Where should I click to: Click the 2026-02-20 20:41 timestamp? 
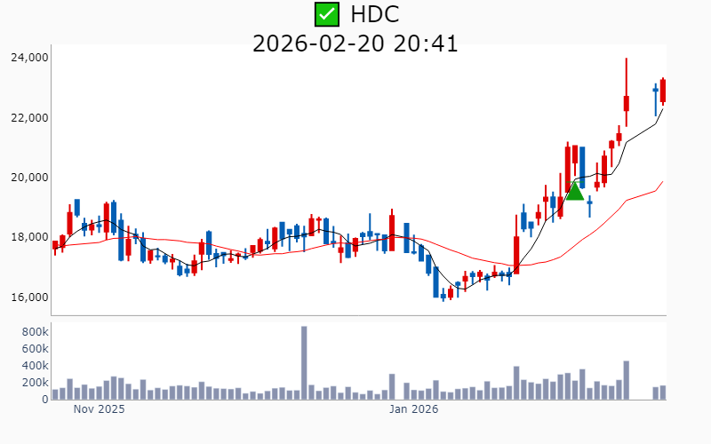[x=355, y=43]
